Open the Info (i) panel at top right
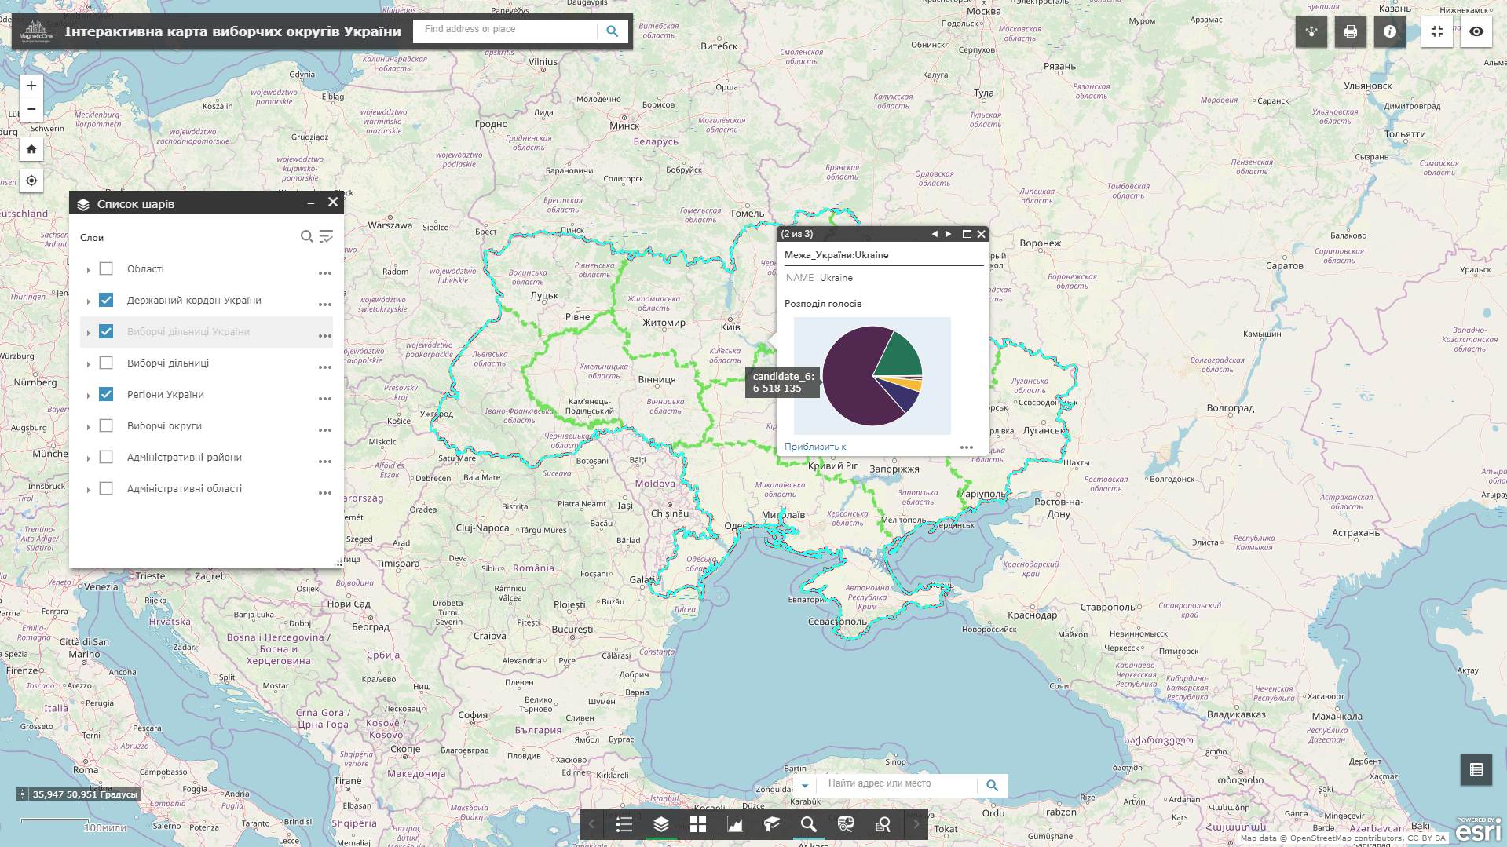The height and width of the screenshot is (847, 1507). (1388, 31)
